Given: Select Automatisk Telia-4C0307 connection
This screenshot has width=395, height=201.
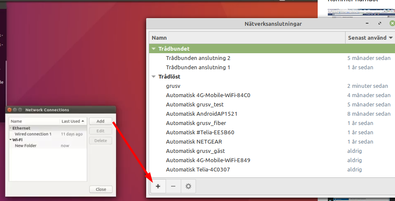Looking at the screenshot, I should click(198, 170).
